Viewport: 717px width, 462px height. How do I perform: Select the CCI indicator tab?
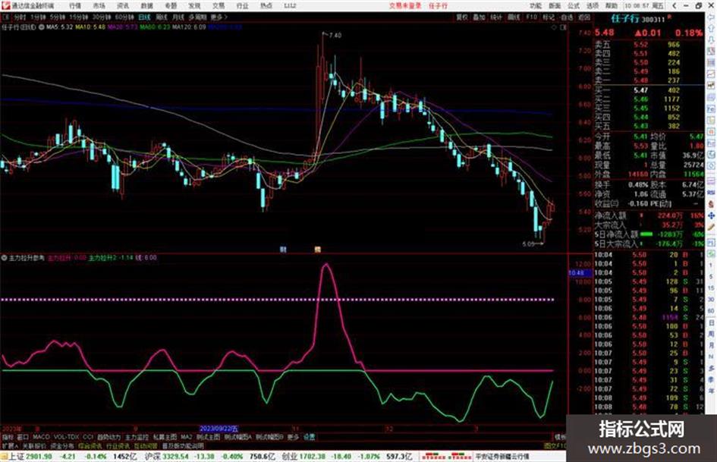(88, 437)
